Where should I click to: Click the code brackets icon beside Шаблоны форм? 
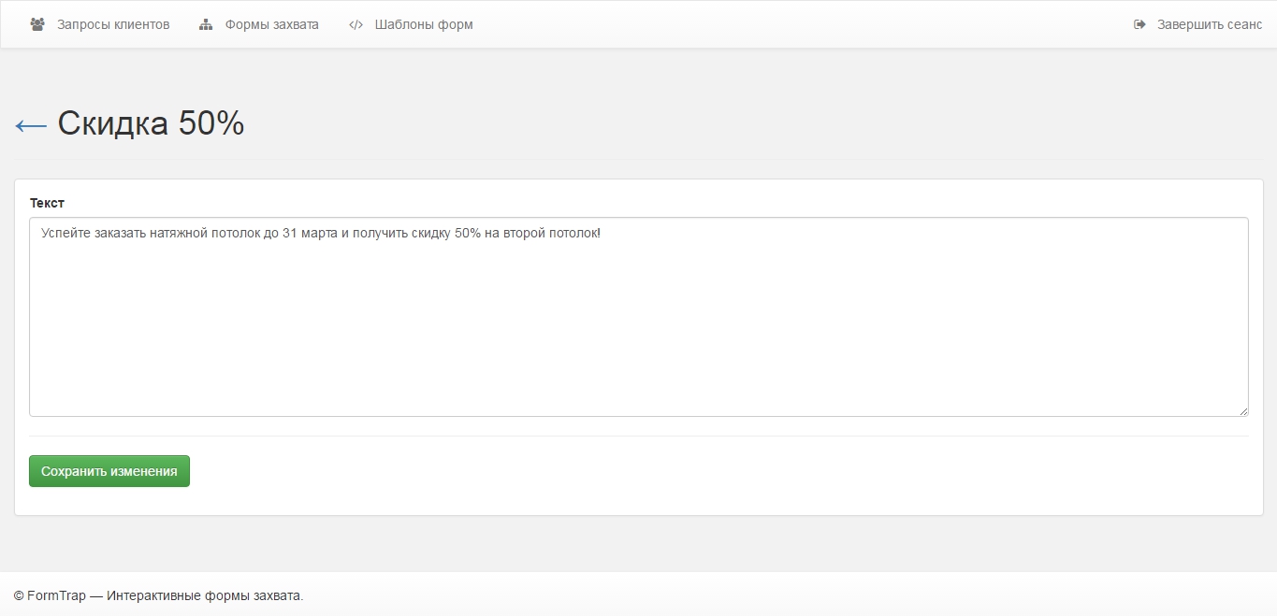pos(356,24)
